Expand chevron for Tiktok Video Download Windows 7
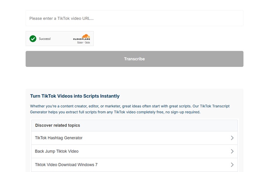The width and height of the screenshot is (265, 172). click(x=232, y=165)
